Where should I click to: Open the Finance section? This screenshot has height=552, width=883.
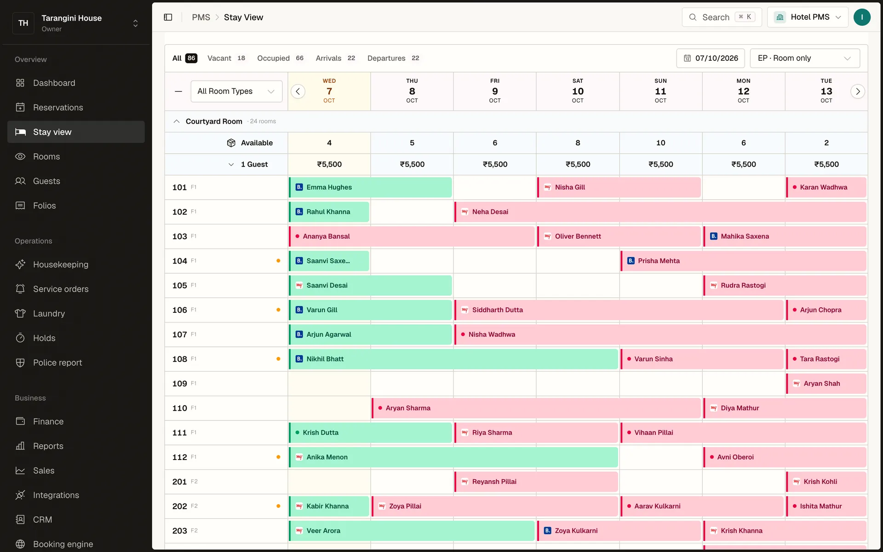76,421
